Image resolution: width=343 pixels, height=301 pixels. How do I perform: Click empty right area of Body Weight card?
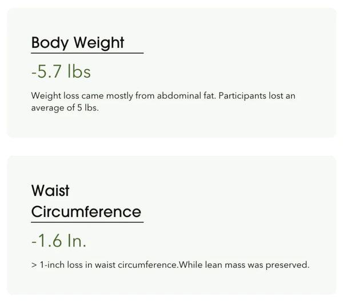tap(241, 55)
